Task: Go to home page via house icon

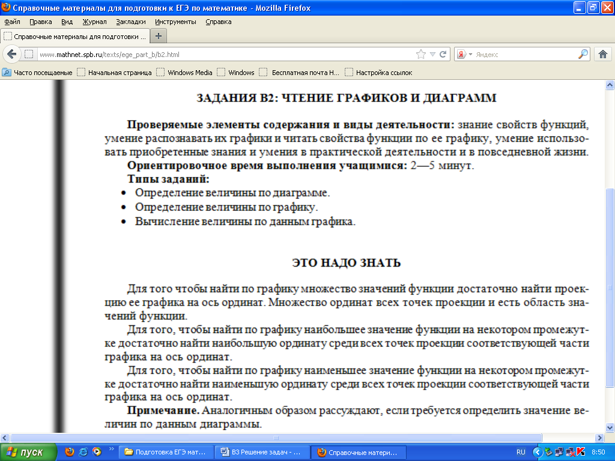Action: pos(603,54)
